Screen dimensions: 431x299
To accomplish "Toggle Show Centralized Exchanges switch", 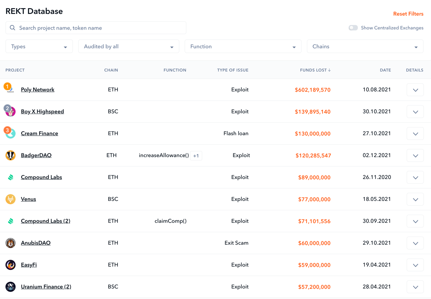I will coord(353,28).
